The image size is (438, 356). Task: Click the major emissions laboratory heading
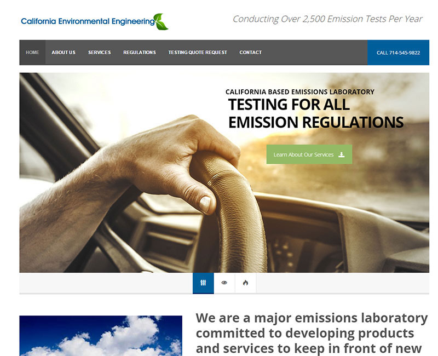point(312,333)
